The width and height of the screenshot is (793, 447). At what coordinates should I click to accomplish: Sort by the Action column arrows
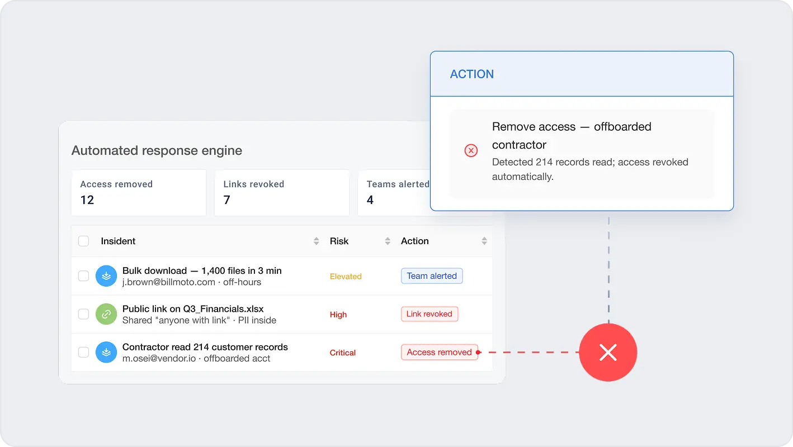pos(484,241)
